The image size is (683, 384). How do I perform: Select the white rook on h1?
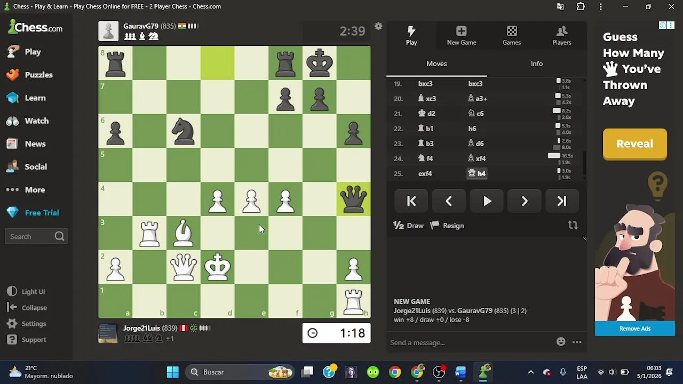(353, 301)
